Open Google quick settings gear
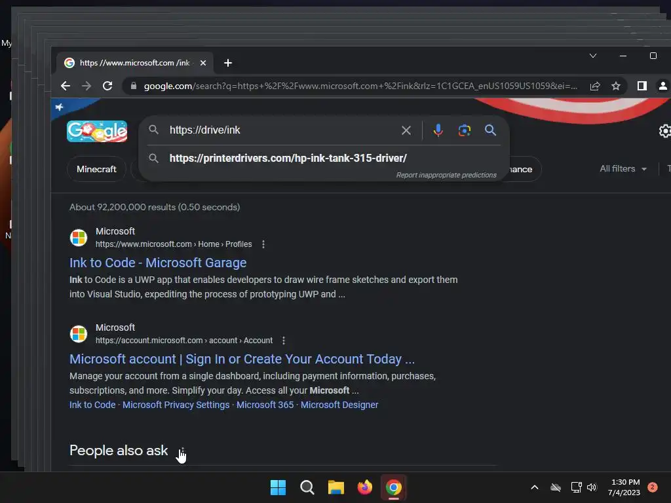Screen dimensions: 671x503 click(x=664, y=131)
